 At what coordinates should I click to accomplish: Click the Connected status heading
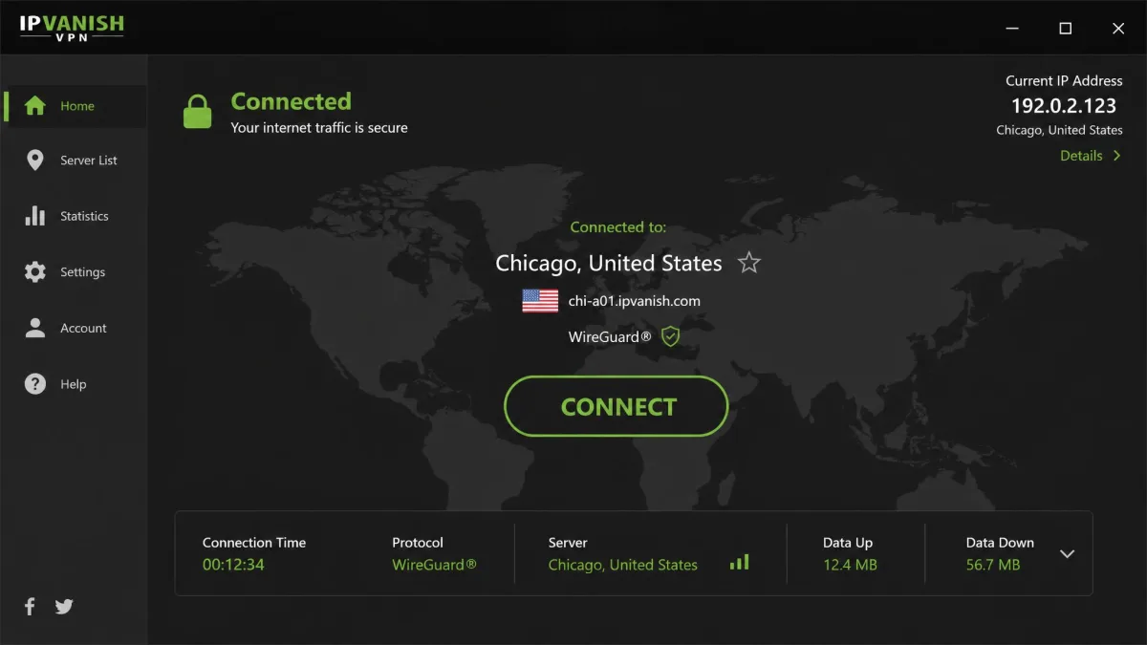point(292,101)
